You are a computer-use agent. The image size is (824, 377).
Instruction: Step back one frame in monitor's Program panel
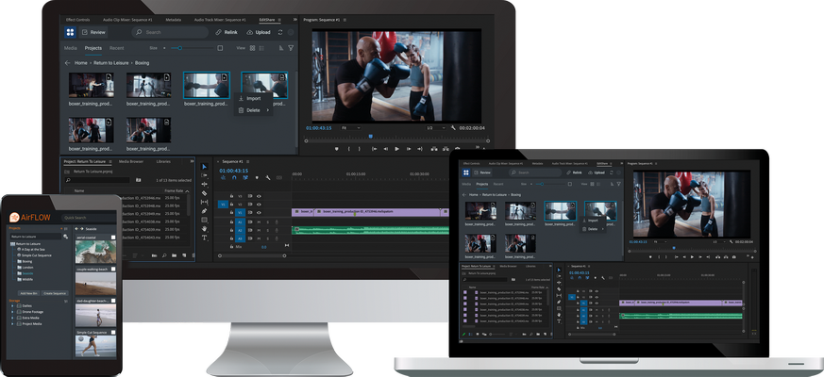click(386, 149)
